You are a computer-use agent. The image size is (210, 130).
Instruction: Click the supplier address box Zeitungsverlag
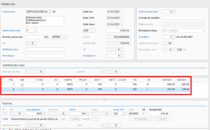tap(45, 21)
